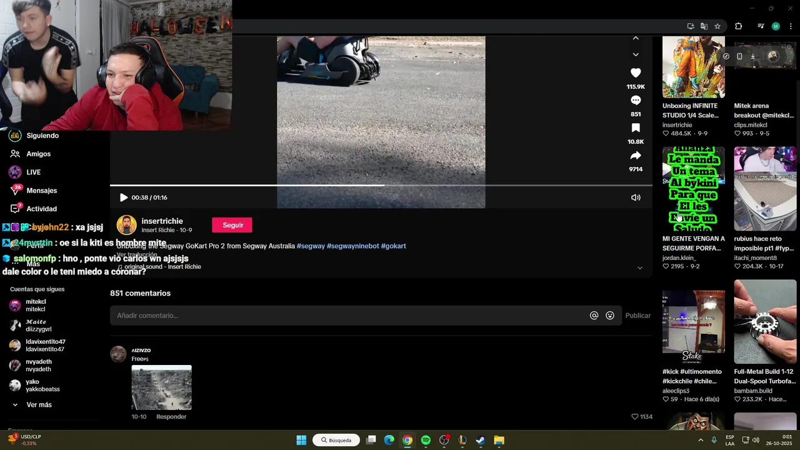Open the 851 comentarios heading
The width and height of the screenshot is (800, 450).
click(x=140, y=293)
